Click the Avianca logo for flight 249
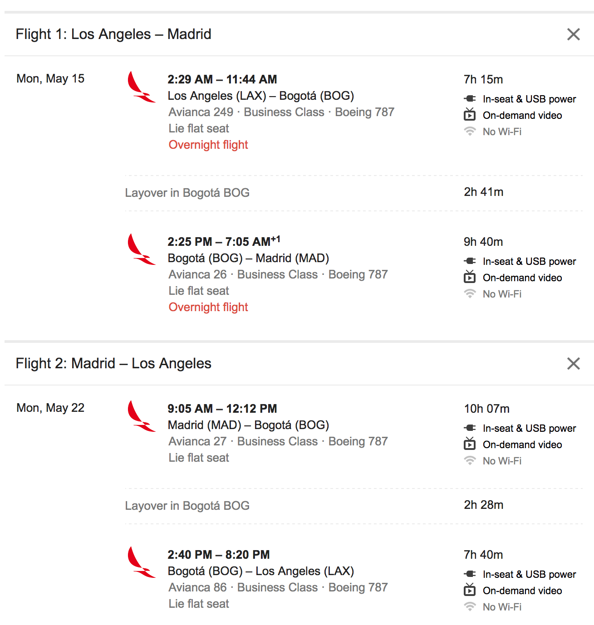Image resolution: width=594 pixels, height=625 pixels. [x=141, y=87]
